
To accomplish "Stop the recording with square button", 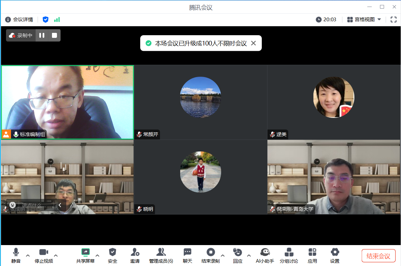I will 54,35.
